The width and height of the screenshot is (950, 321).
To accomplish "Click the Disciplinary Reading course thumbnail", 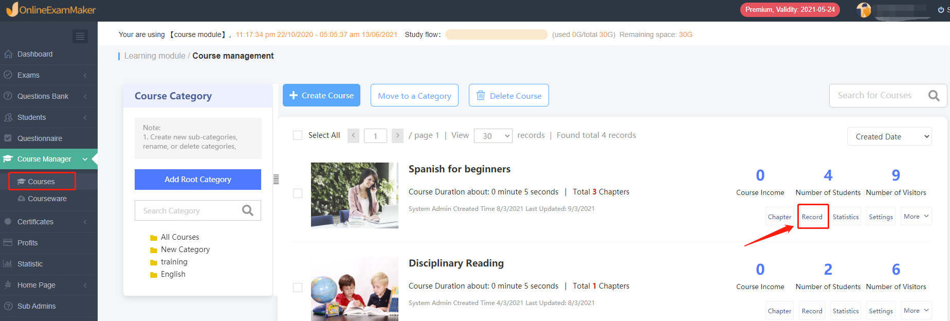I will [x=355, y=289].
